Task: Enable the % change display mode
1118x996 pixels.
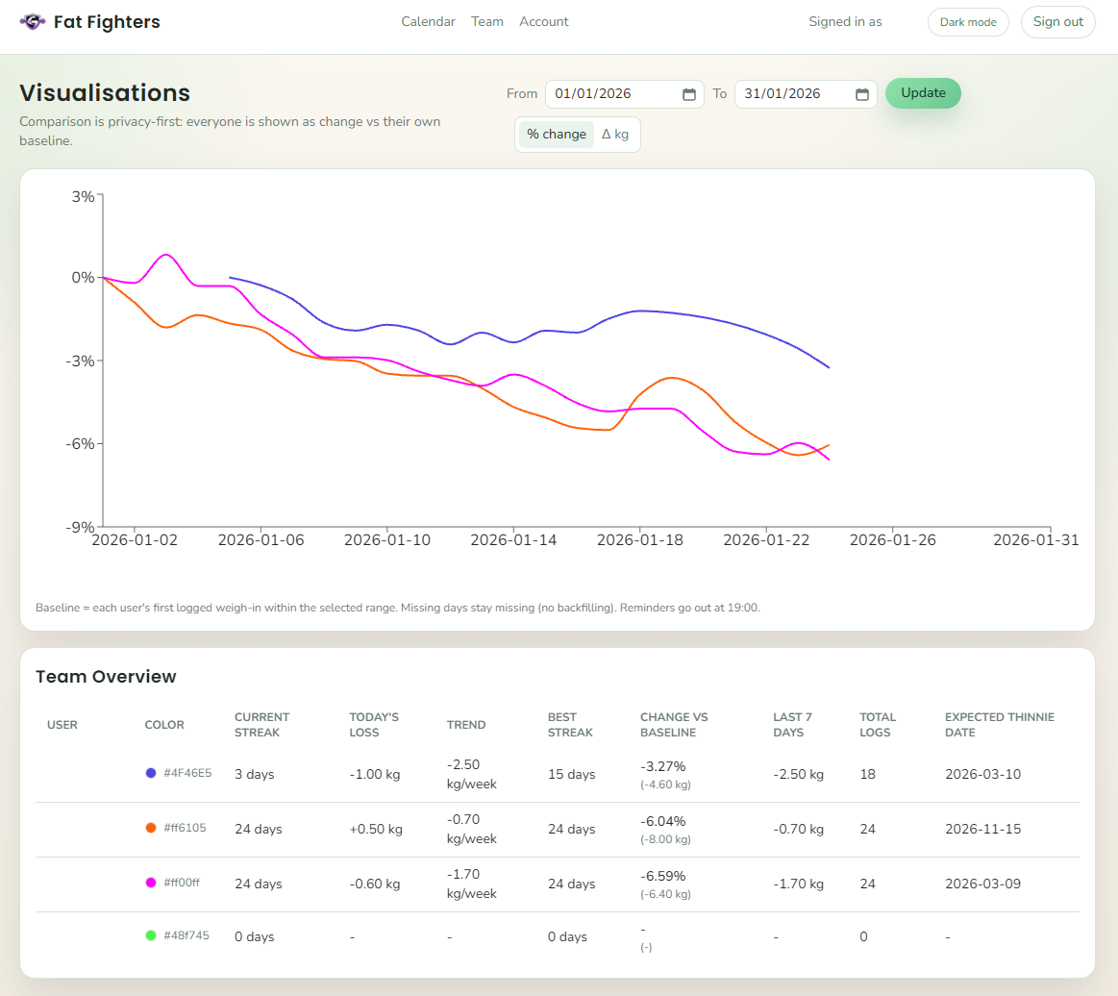Action: coord(556,135)
